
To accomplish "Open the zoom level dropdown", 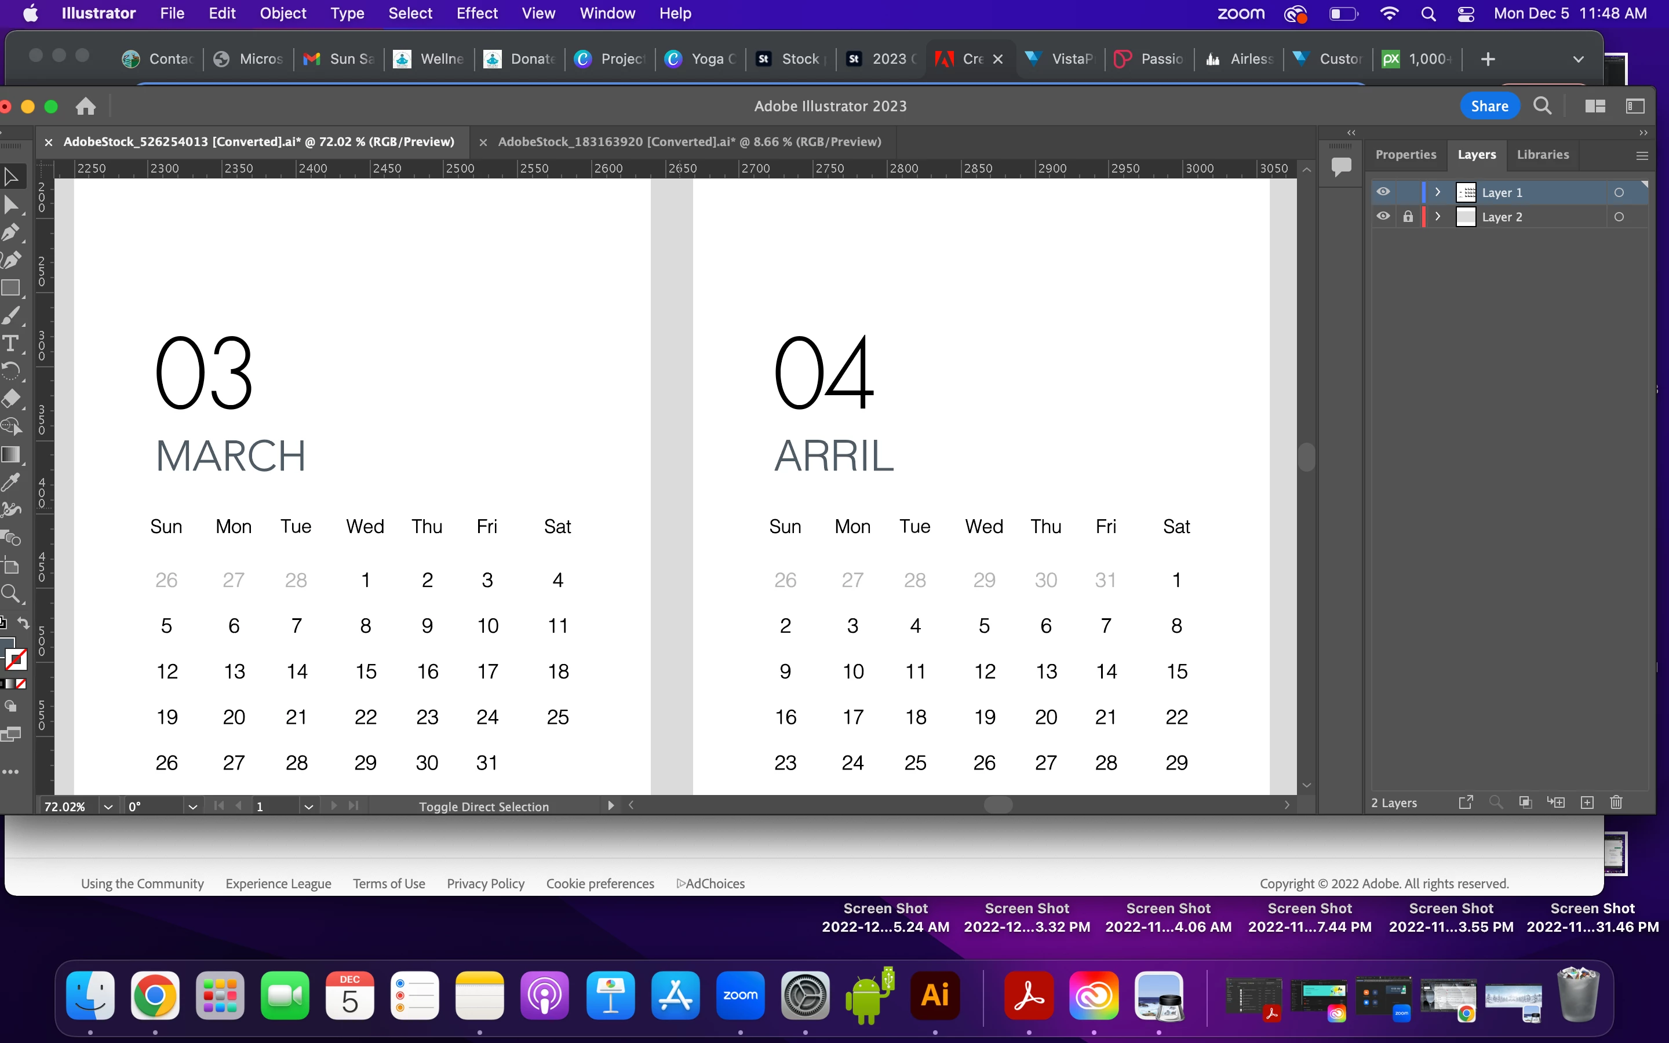I will click(108, 807).
